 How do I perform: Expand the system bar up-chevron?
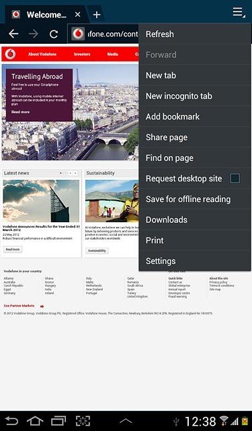tap(126, 420)
